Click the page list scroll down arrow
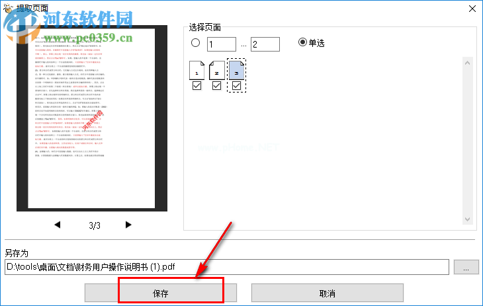The height and width of the screenshot is (306, 483). click(x=467, y=219)
